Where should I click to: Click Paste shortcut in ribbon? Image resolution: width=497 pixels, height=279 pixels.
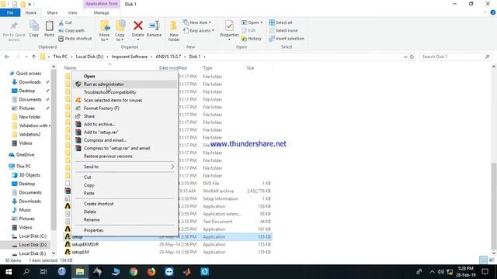point(75,38)
